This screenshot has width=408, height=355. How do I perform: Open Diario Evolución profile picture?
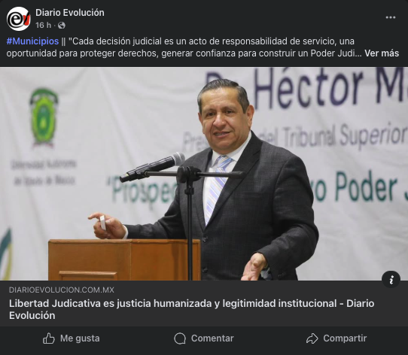click(19, 19)
